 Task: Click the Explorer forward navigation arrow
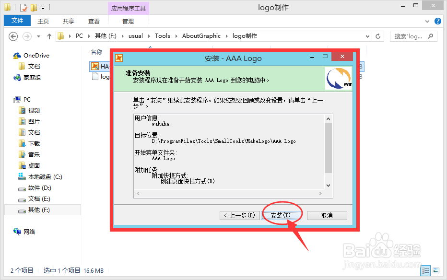click(x=27, y=36)
